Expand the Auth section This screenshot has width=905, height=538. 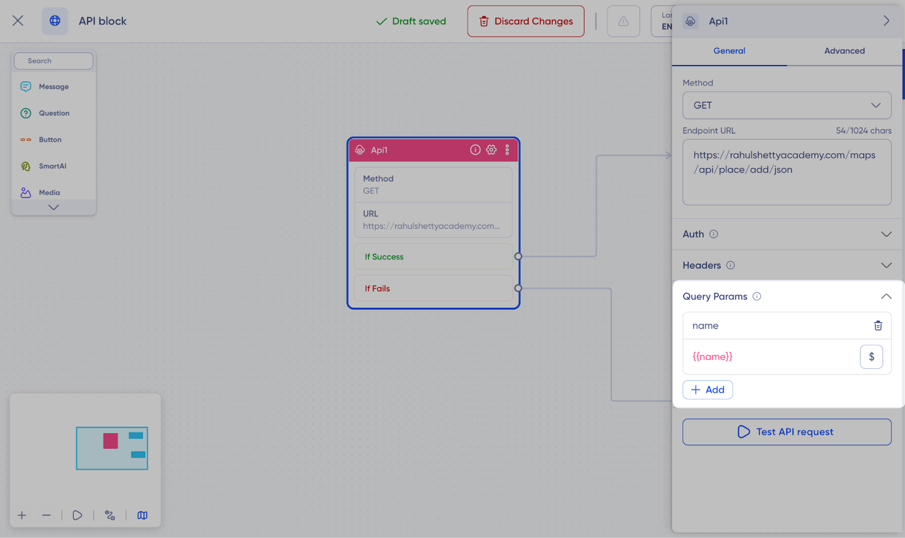[x=787, y=234]
